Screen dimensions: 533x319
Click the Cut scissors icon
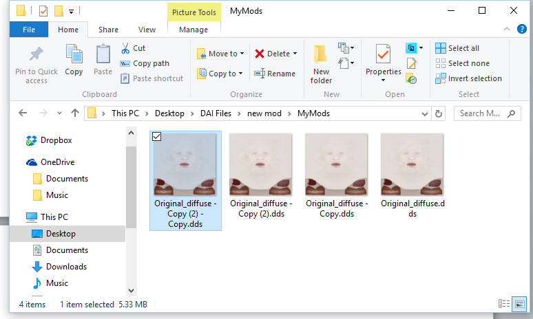[x=125, y=48]
